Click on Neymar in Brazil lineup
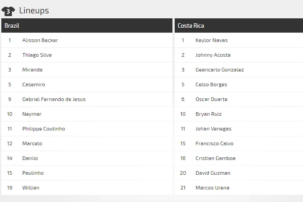 coord(32,114)
